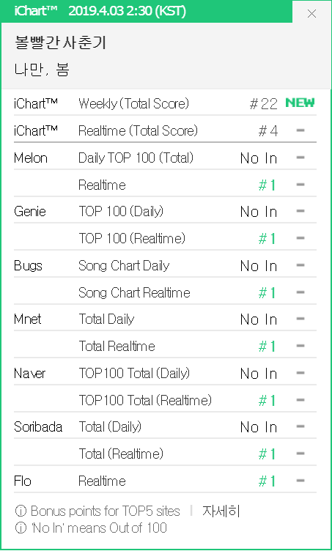
Task: Click Mnet Total Realtime #1 rank
Action: (x=267, y=347)
